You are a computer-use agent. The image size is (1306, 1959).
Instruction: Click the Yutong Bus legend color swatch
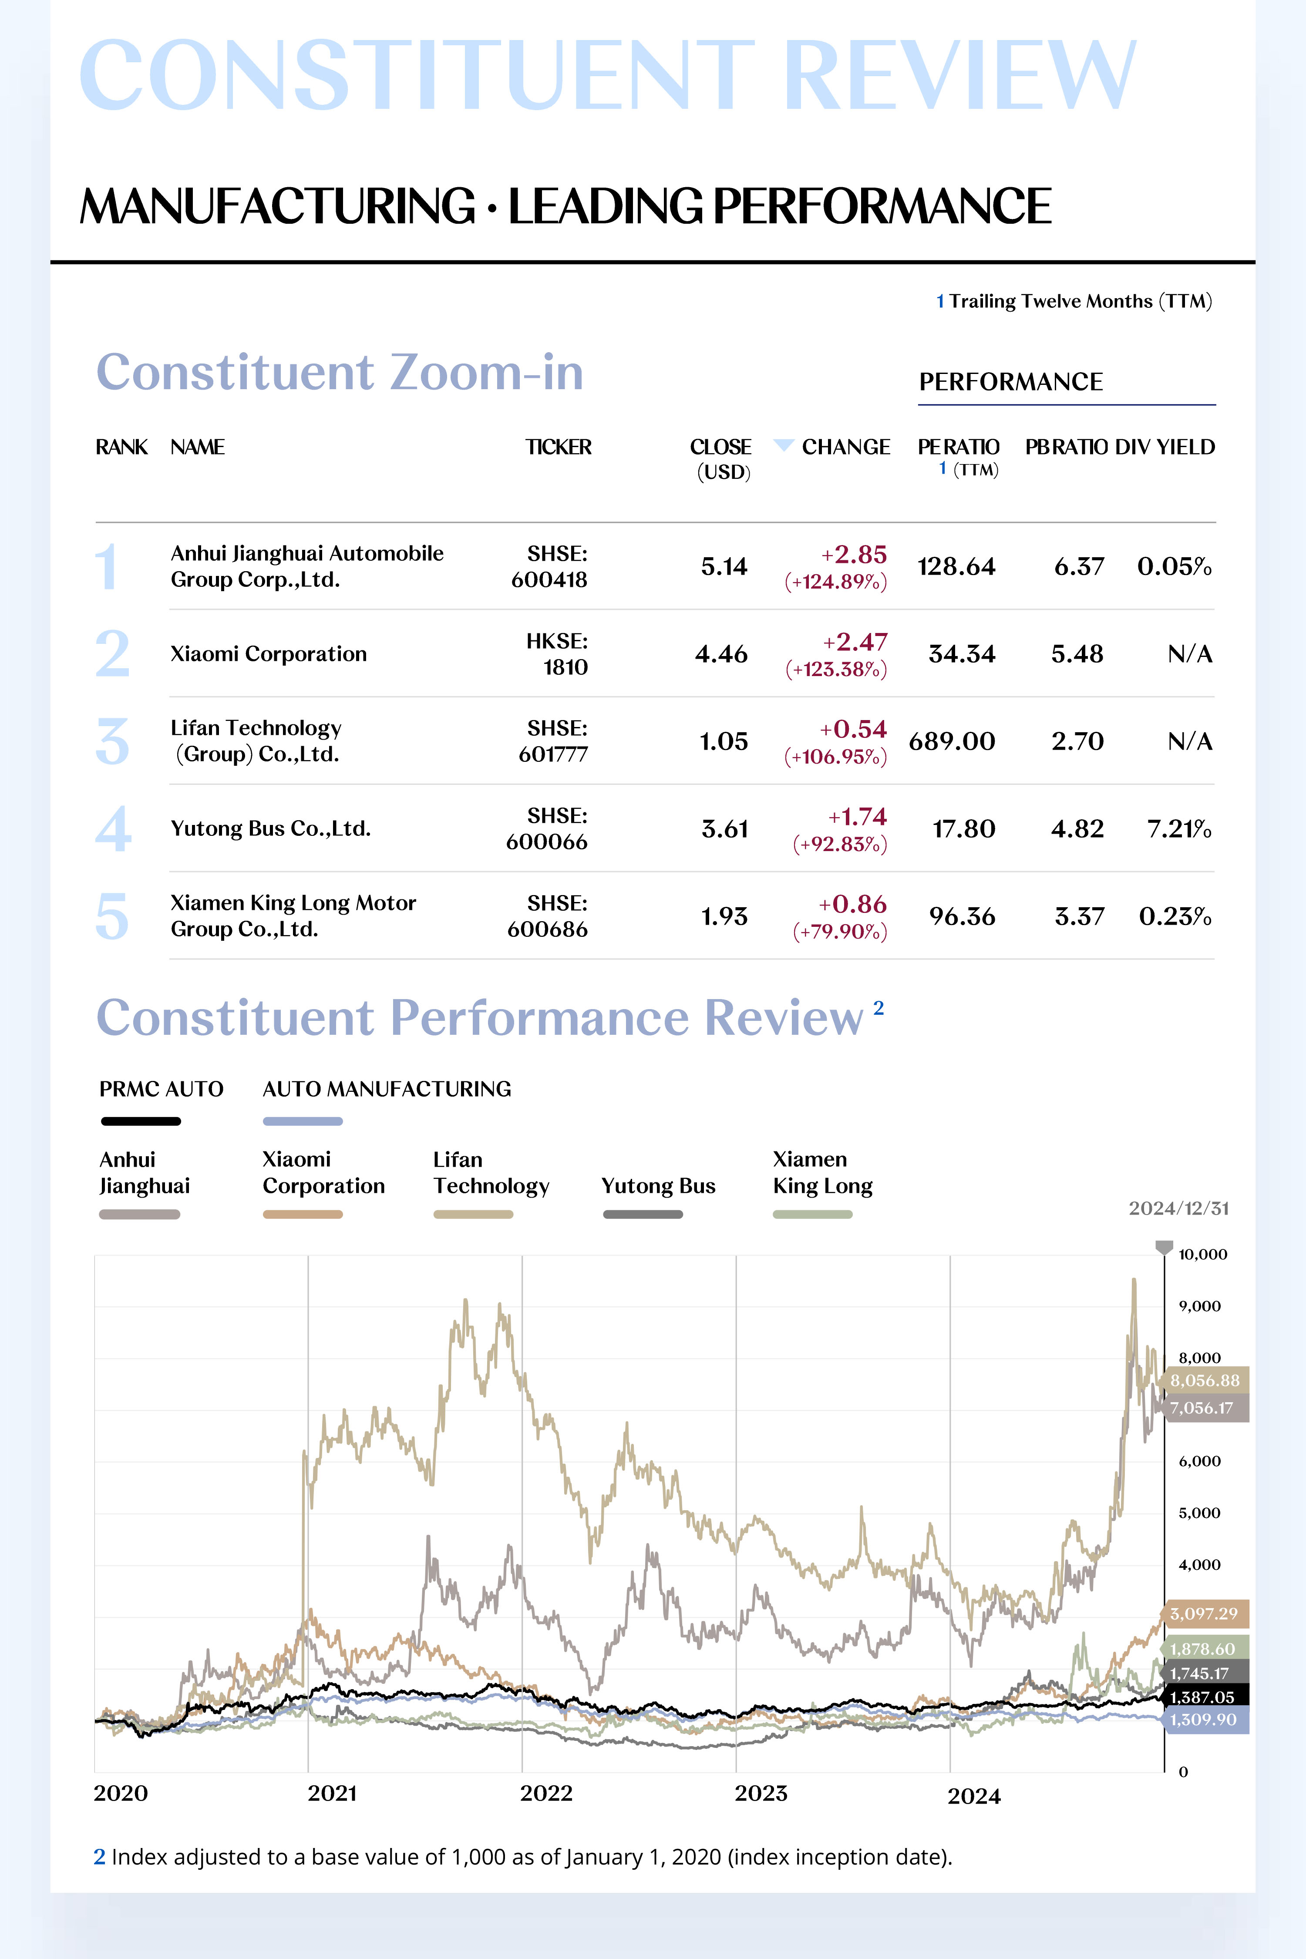click(x=642, y=1215)
